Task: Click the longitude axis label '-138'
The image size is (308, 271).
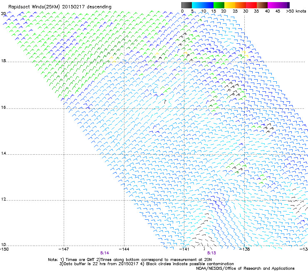Action: coord(245,249)
